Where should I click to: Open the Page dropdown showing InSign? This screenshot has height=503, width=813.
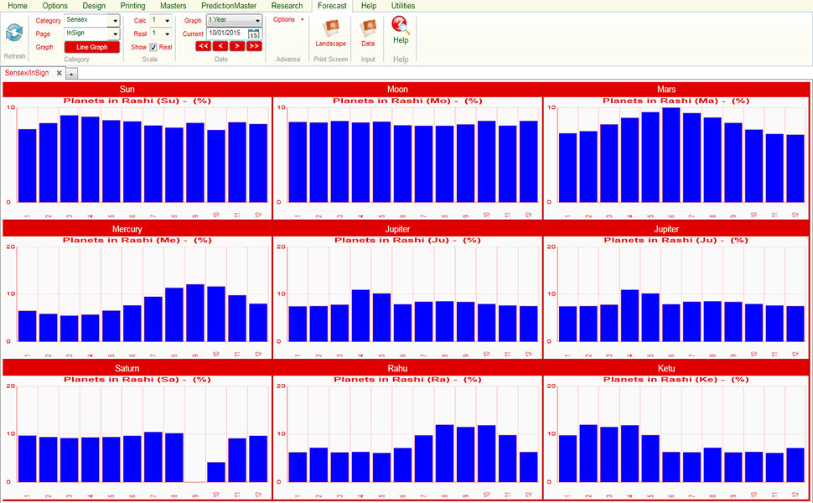tap(115, 34)
